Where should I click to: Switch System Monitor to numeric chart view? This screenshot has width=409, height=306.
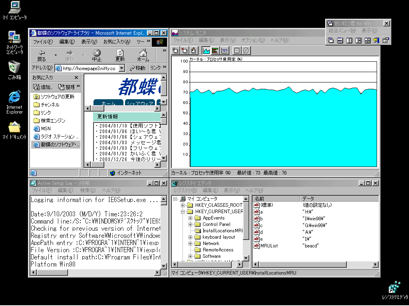coord(224,51)
